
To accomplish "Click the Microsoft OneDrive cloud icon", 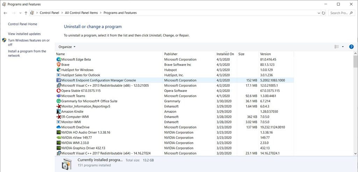I will [x=58, y=127].
